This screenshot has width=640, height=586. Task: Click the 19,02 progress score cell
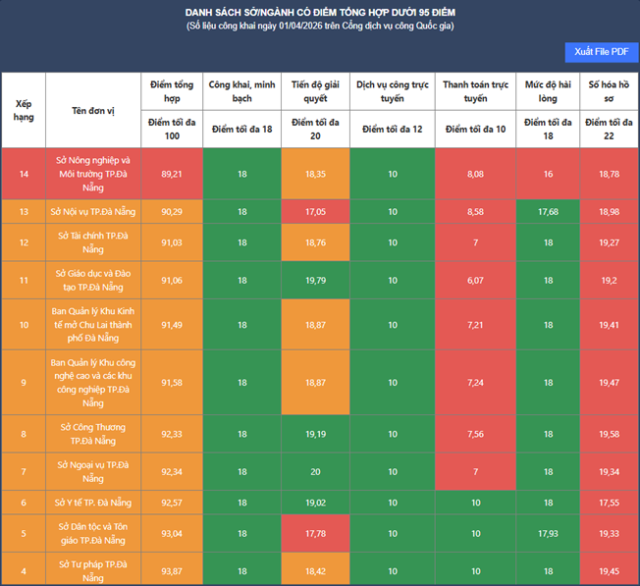click(x=315, y=503)
